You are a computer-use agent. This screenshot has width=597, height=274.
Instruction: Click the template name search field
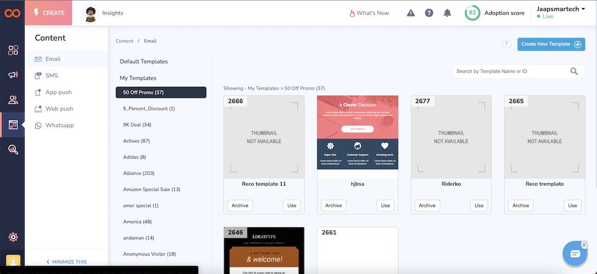point(511,71)
